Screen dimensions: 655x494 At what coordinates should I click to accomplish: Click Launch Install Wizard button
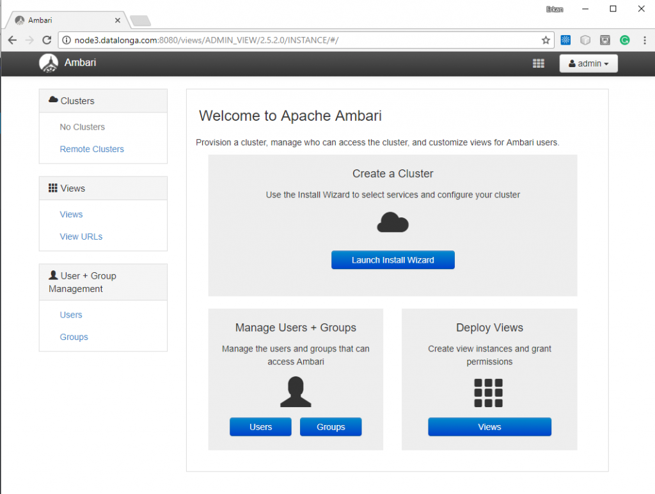[393, 260]
